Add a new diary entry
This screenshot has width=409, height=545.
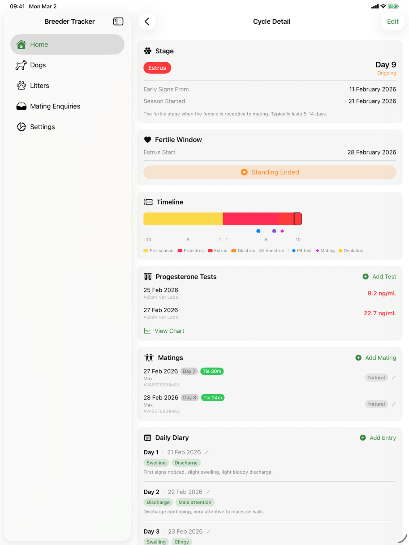(x=378, y=438)
